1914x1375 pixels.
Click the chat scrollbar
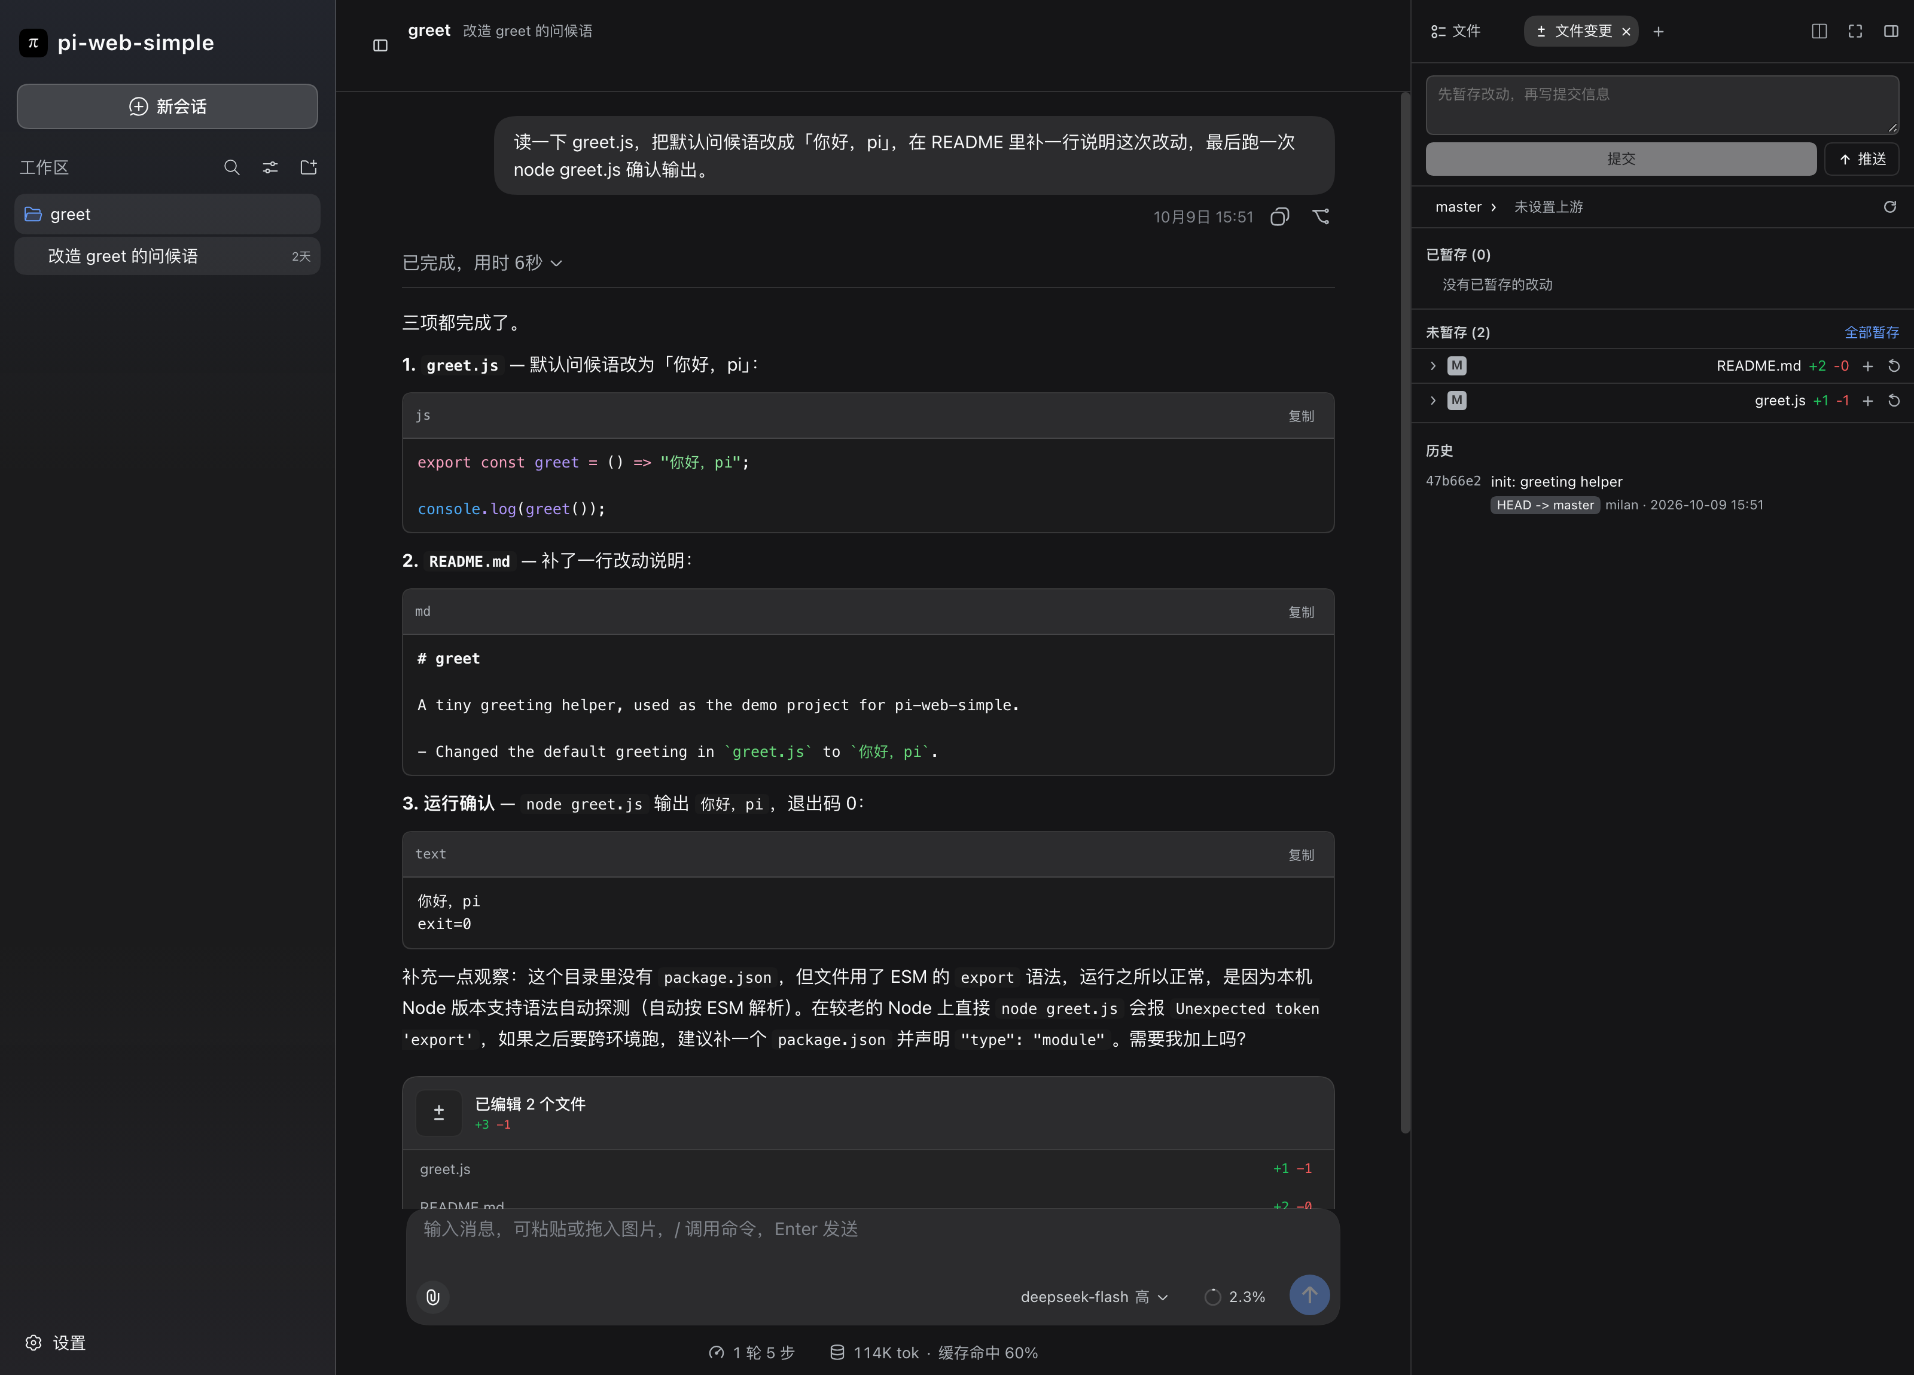coord(1404,613)
